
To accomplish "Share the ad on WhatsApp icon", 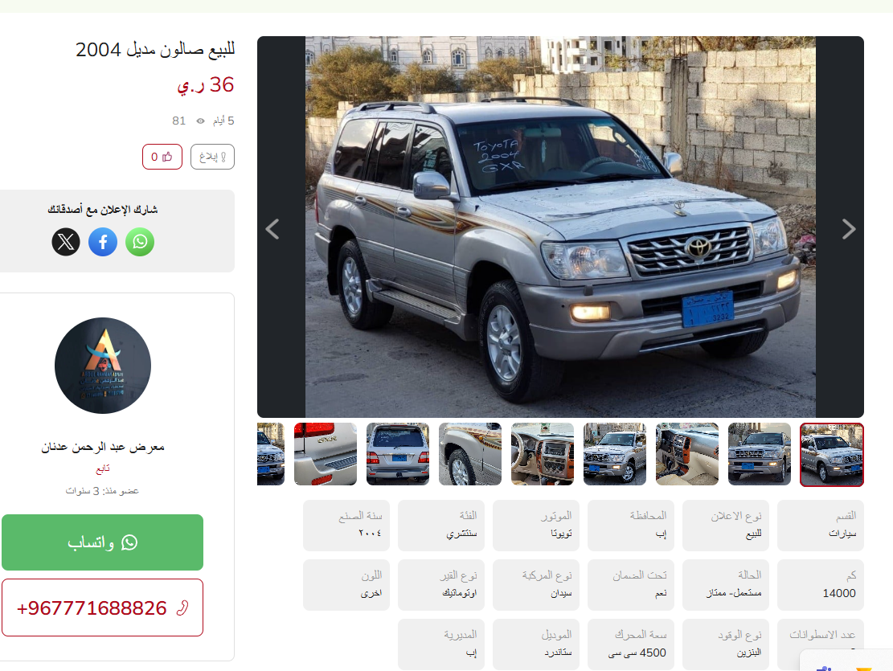I will point(140,242).
